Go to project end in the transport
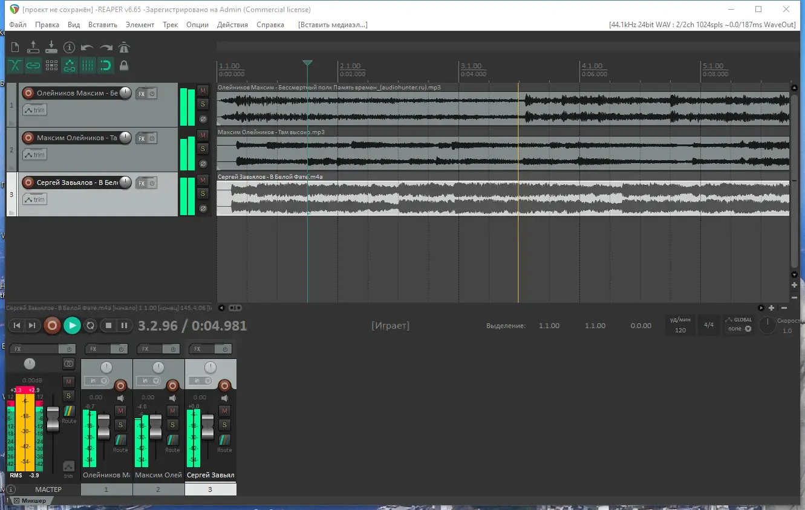 [x=32, y=326]
